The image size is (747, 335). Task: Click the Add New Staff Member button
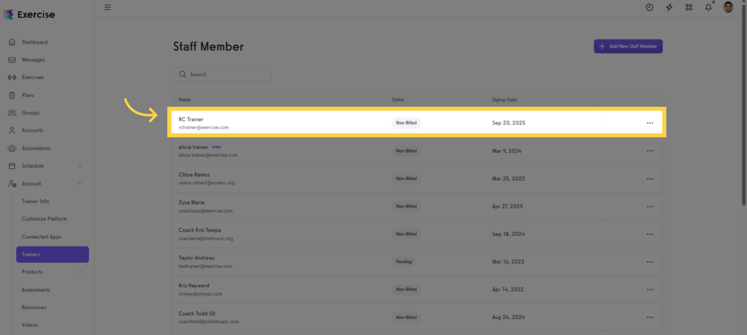point(628,46)
